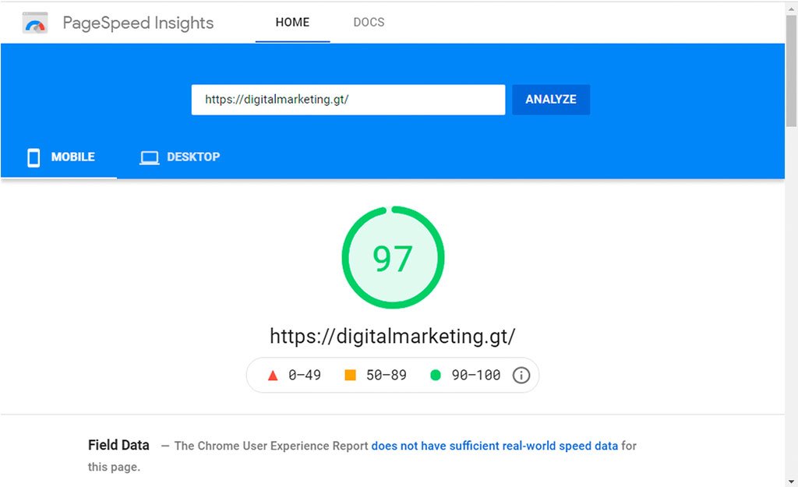Screen dimensions: 798x487
Task: Open 'does not have sufficient real-world speed data' link
Action: coord(495,446)
